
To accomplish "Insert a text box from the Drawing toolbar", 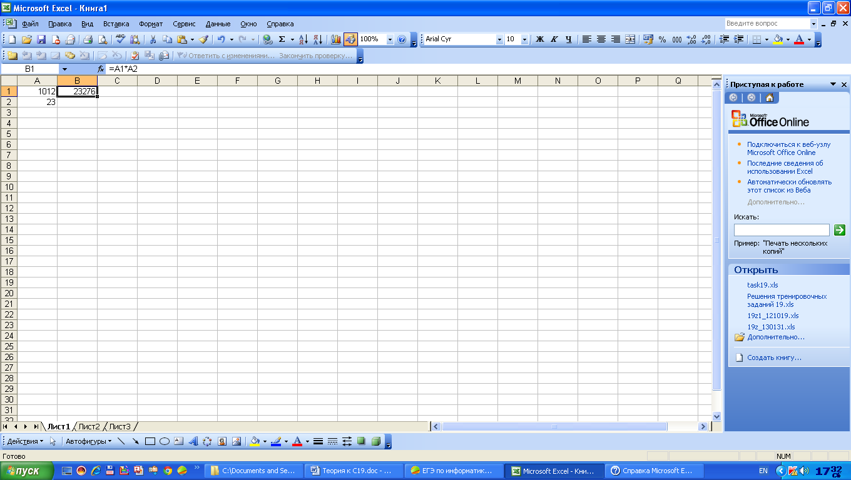I will pos(179,441).
